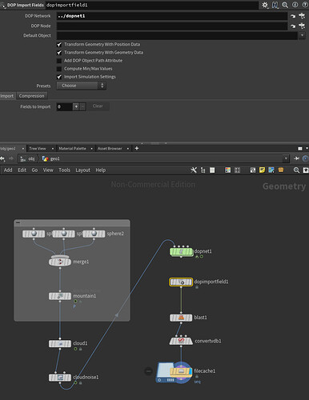Open the Help menu in network editor
The height and width of the screenshot is (400, 309).
[101, 170]
